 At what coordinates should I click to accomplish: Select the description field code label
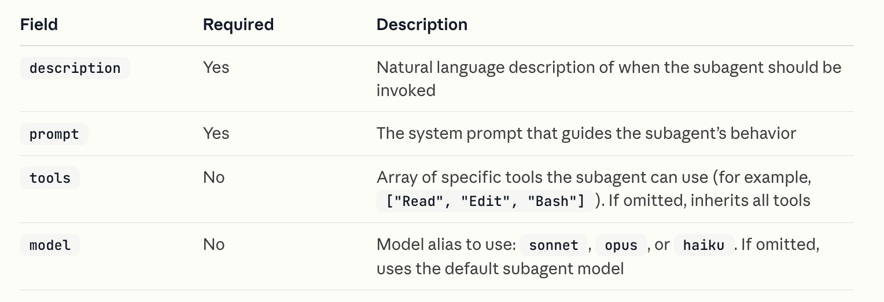point(75,68)
